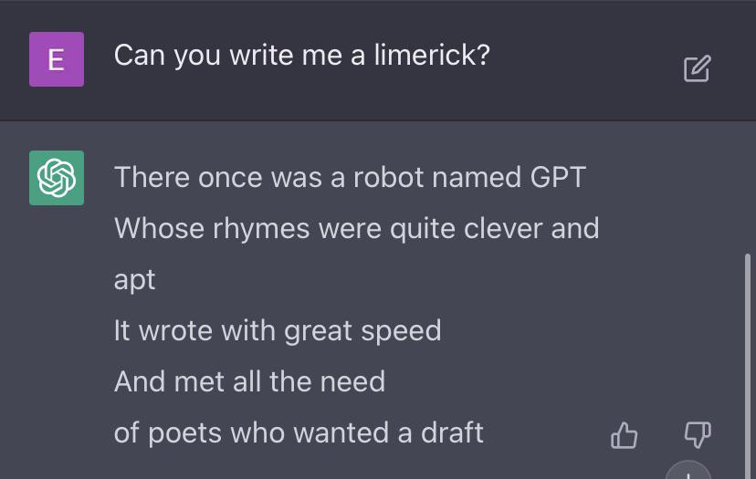
Task: Click the line "It wrote with great speed"
Action: click(278, 329)
